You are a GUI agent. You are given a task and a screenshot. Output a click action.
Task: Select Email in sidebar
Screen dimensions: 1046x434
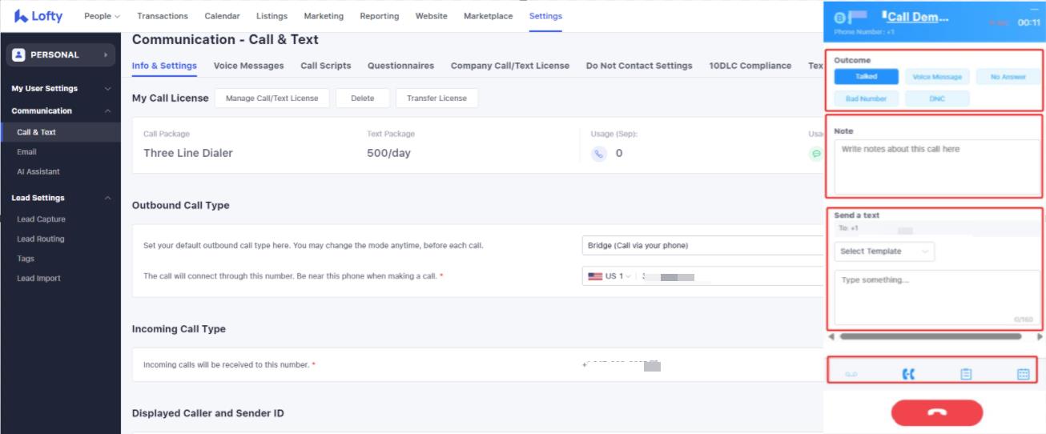point(27,152)
